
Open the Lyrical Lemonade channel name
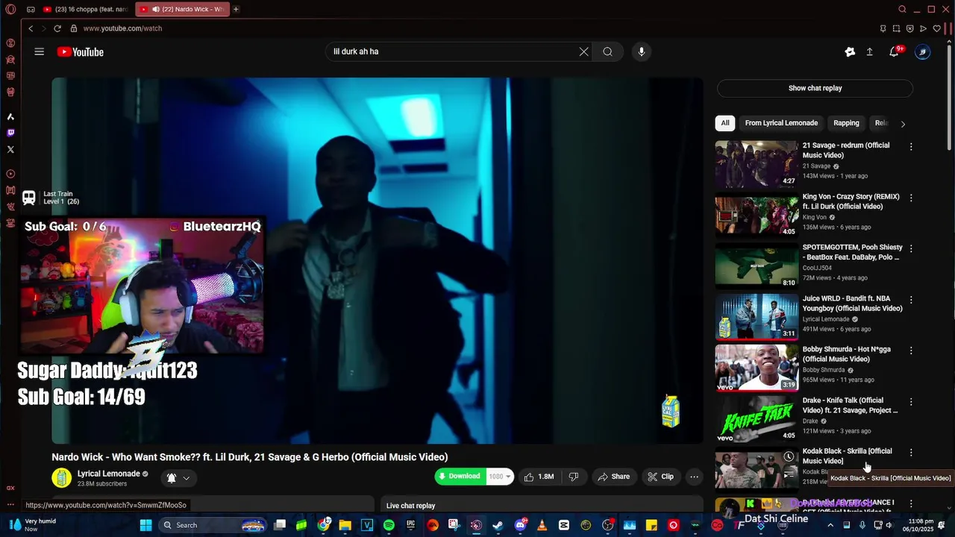[109, 474]
